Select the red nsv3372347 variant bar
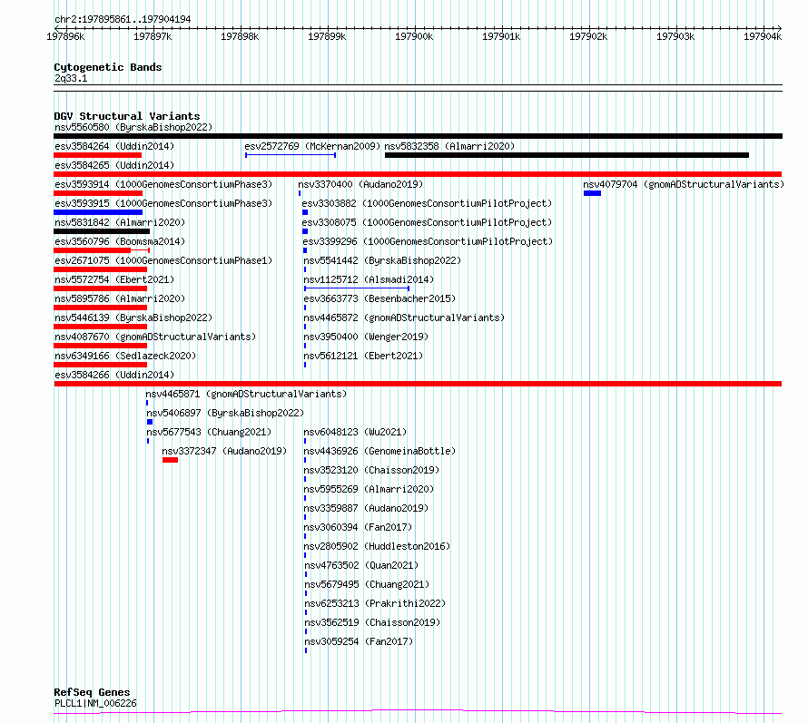The image size is (808, 723). coord(170,460)
